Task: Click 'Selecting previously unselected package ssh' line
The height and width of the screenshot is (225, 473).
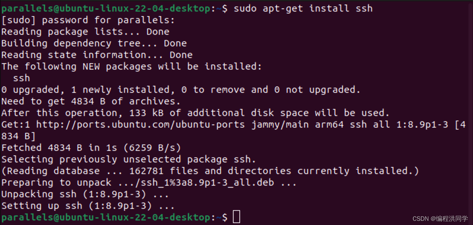Action: tap(128, 160)
